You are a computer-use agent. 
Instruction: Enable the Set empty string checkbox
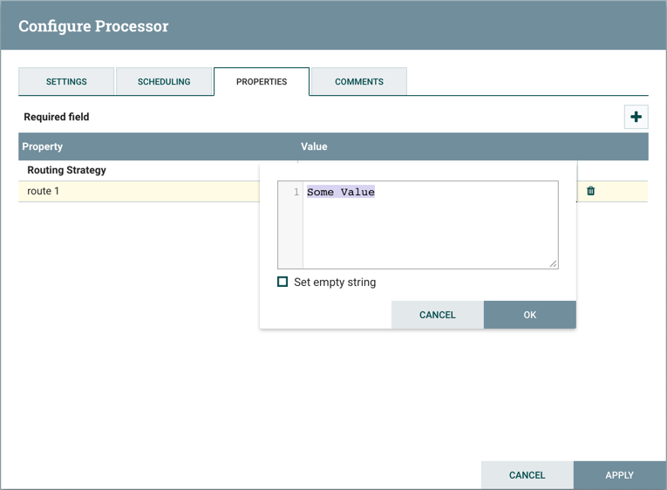282,282
